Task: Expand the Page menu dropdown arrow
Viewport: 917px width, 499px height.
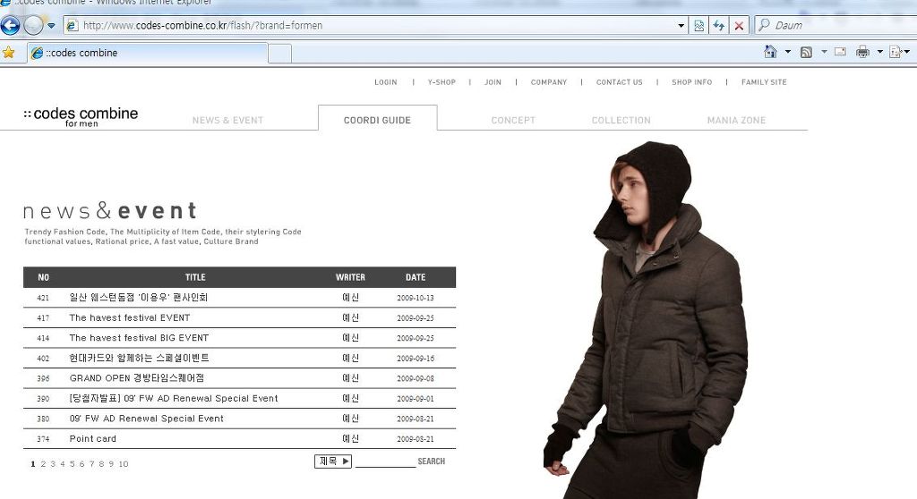Action: pos(907,52)
